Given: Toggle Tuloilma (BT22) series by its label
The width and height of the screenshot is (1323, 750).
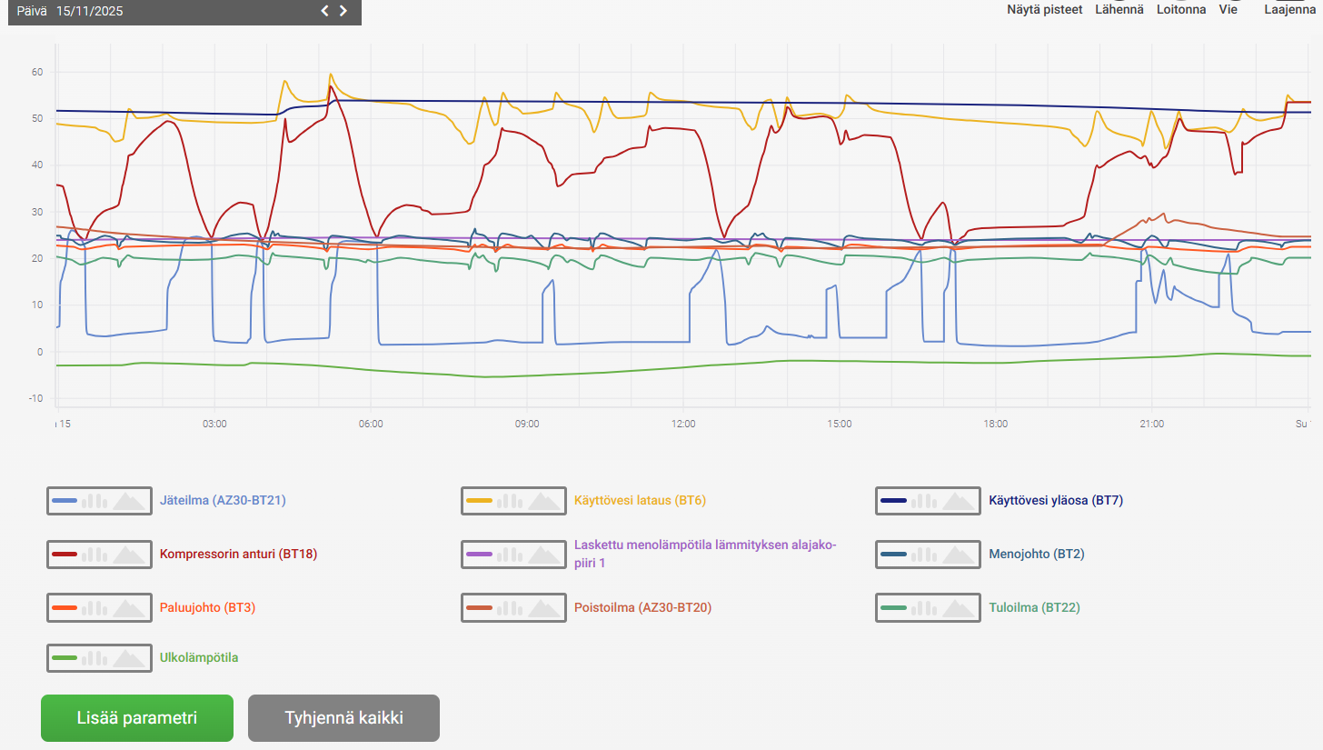Looking at the screenshot, I should click(1033, 607).
